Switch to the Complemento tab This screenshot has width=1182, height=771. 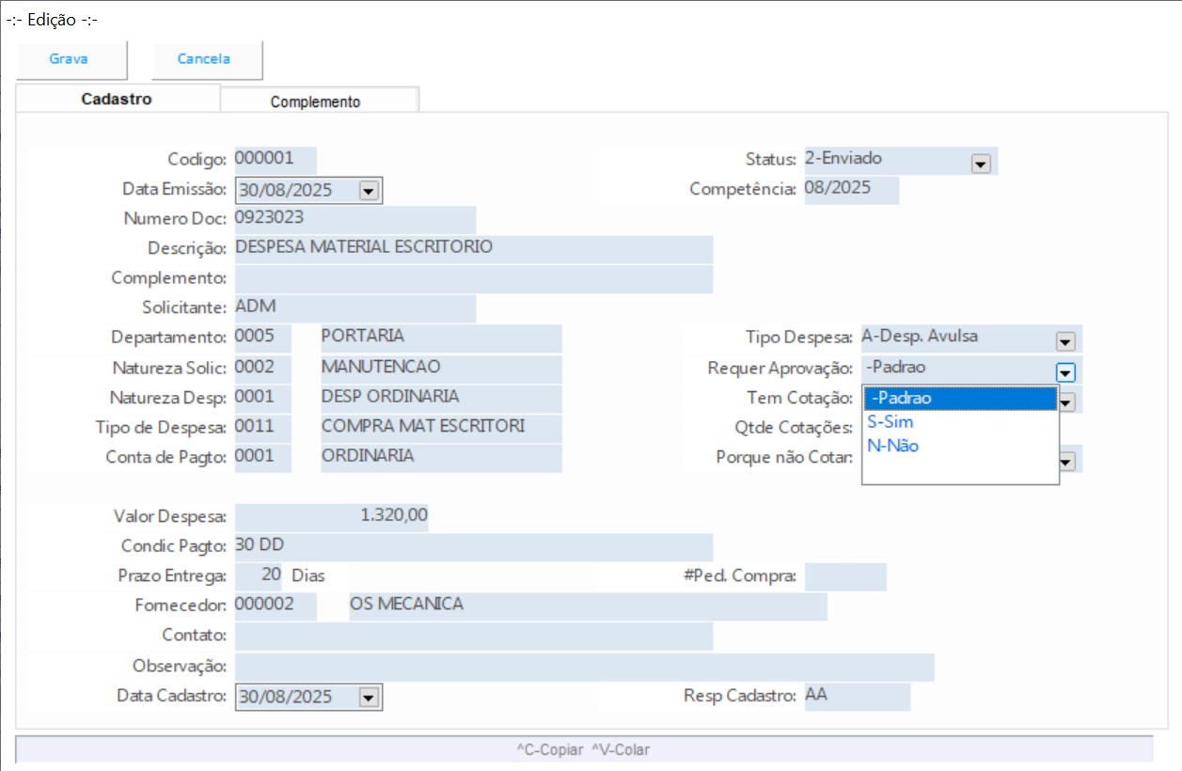315,102
